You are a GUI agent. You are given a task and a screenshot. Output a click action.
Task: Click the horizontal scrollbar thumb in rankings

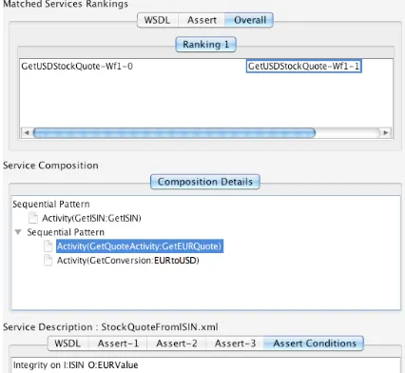pos(174,132)
